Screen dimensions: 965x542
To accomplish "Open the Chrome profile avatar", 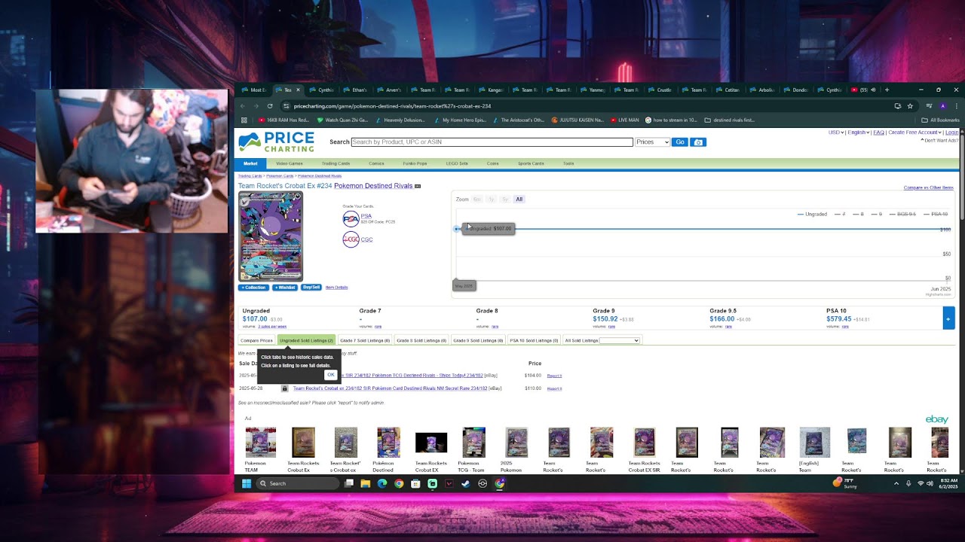I will [x=942, y=106].
